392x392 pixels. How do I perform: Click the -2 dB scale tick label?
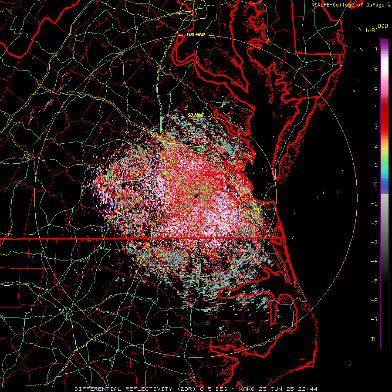pos(374,223)
